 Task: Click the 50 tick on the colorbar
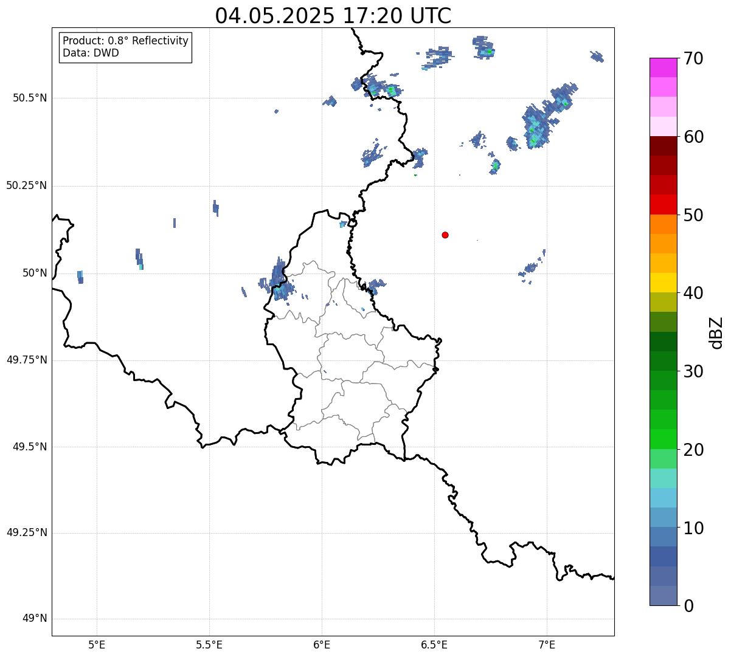click(x=694, y=215)
